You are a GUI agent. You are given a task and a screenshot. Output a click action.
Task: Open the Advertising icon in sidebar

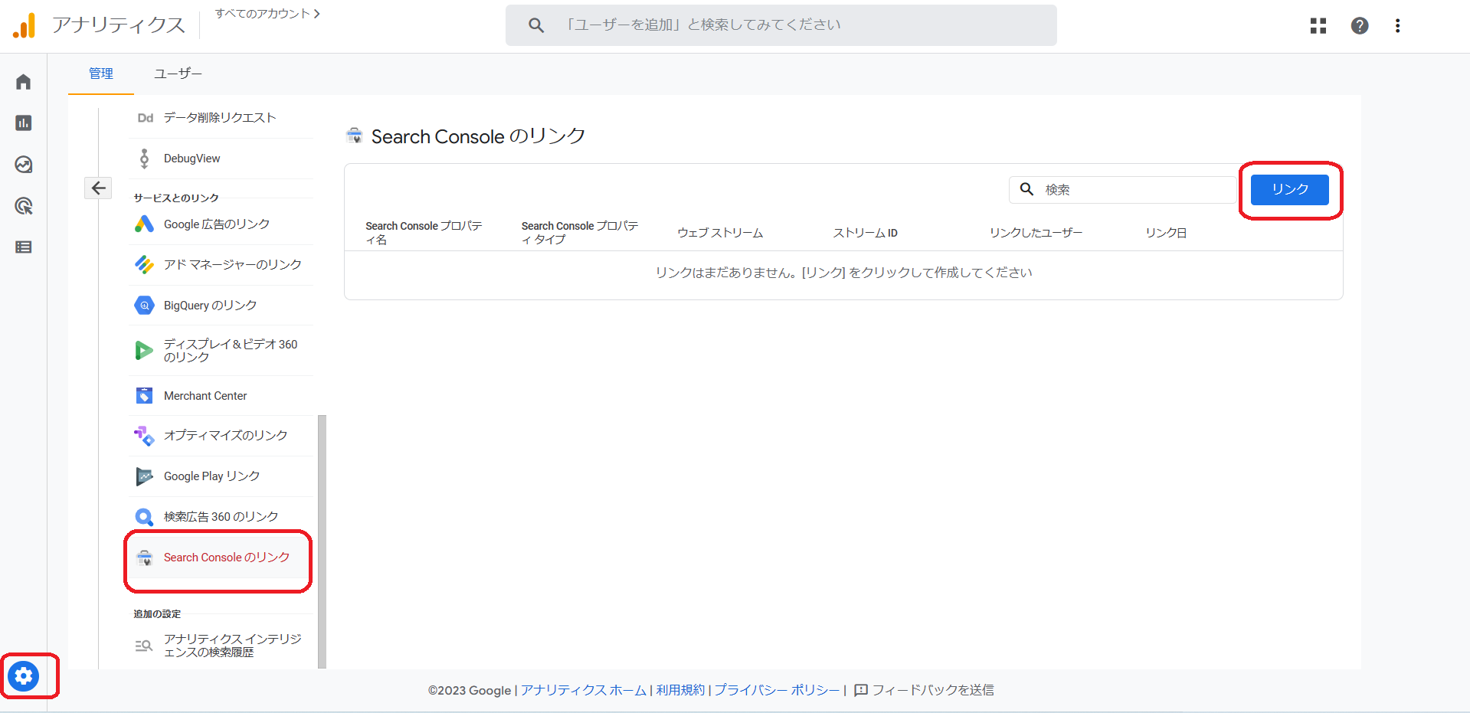pyautogui.click(x=24, y=206)
